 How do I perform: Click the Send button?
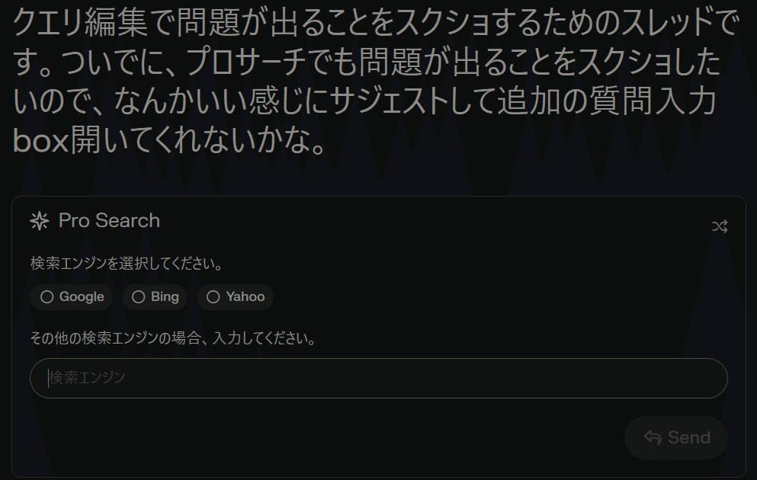(x=676, y=437)
